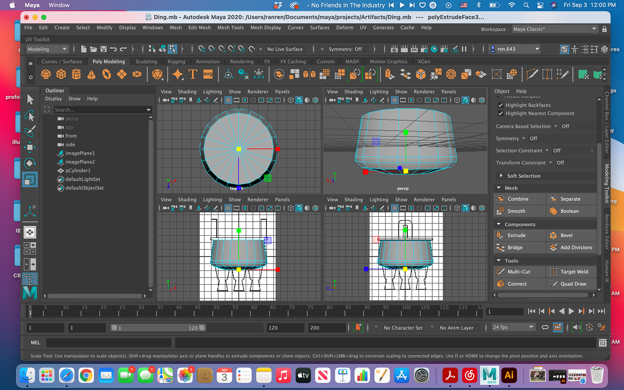Screen dimensions: 624x390
Task: Activate the Lasso select tool
Action: 30,116
